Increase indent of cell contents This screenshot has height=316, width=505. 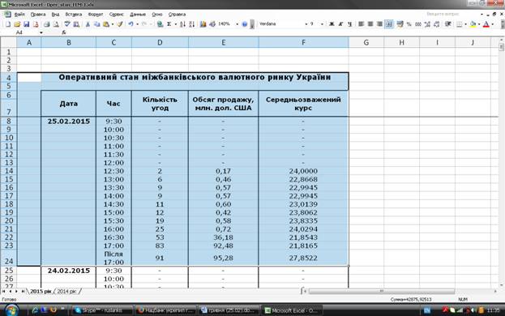pyautogui.click(x=448, y=24)
